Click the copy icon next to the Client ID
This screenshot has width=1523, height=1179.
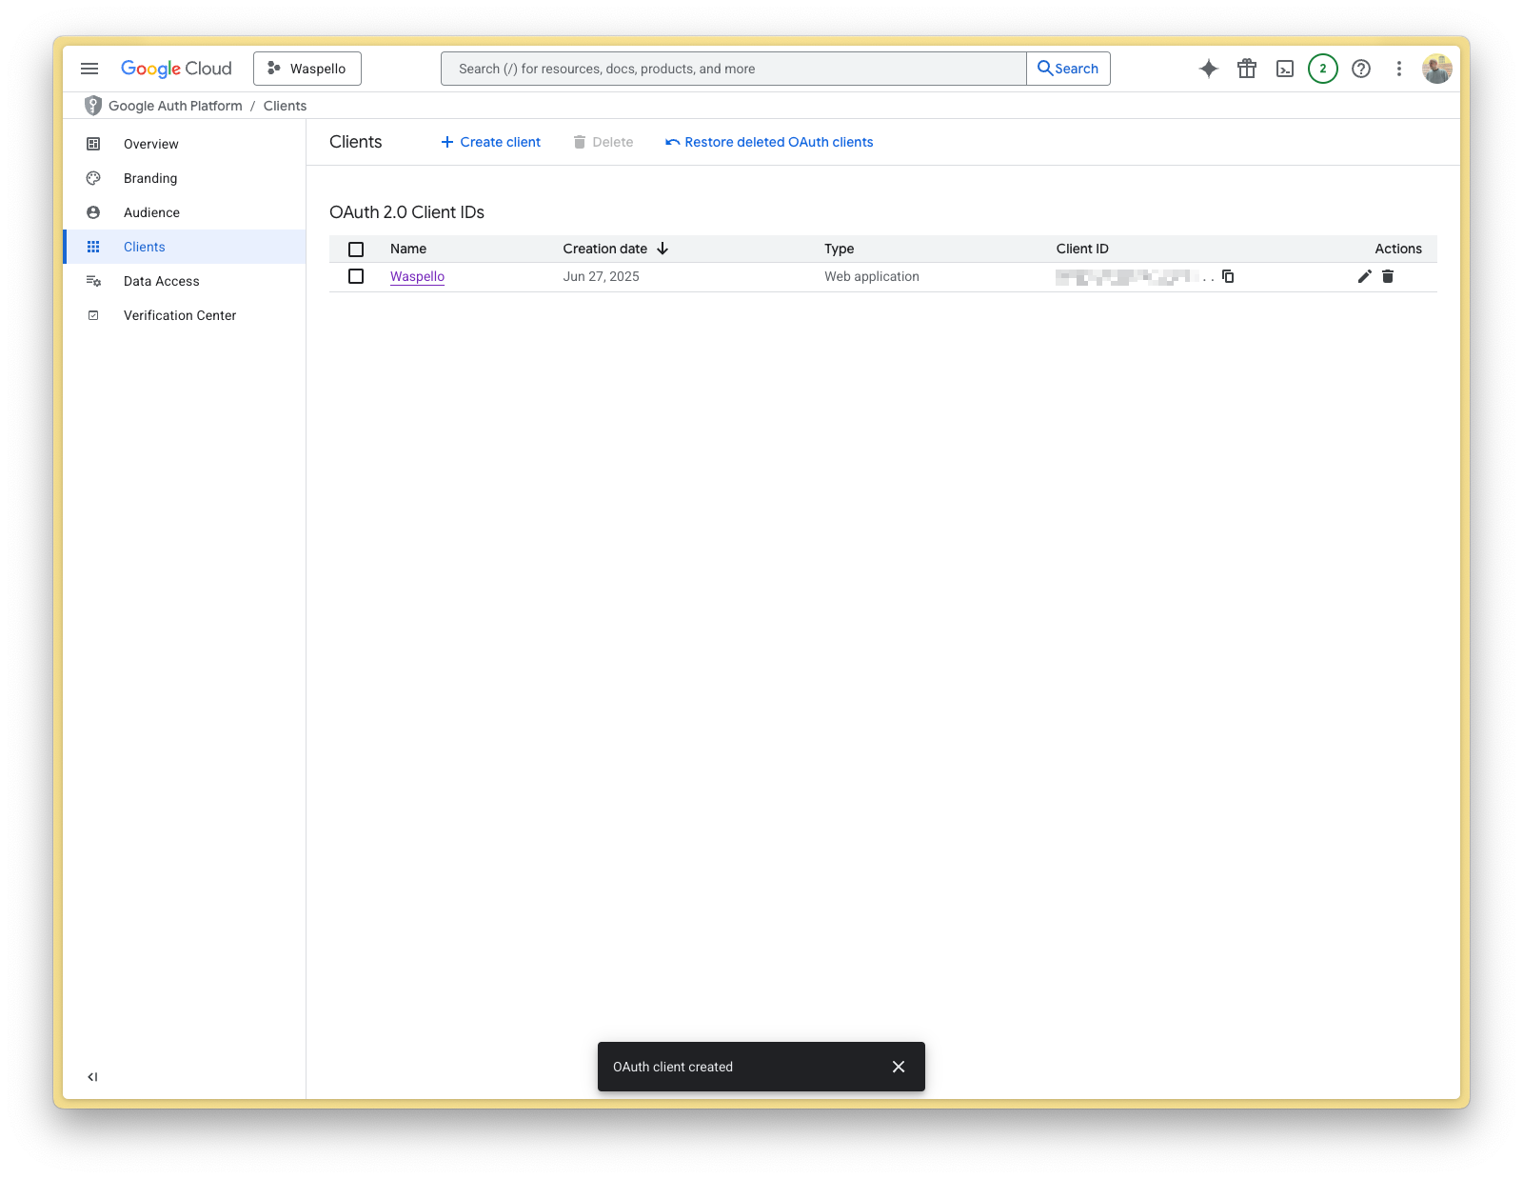tap(1228, 276)
